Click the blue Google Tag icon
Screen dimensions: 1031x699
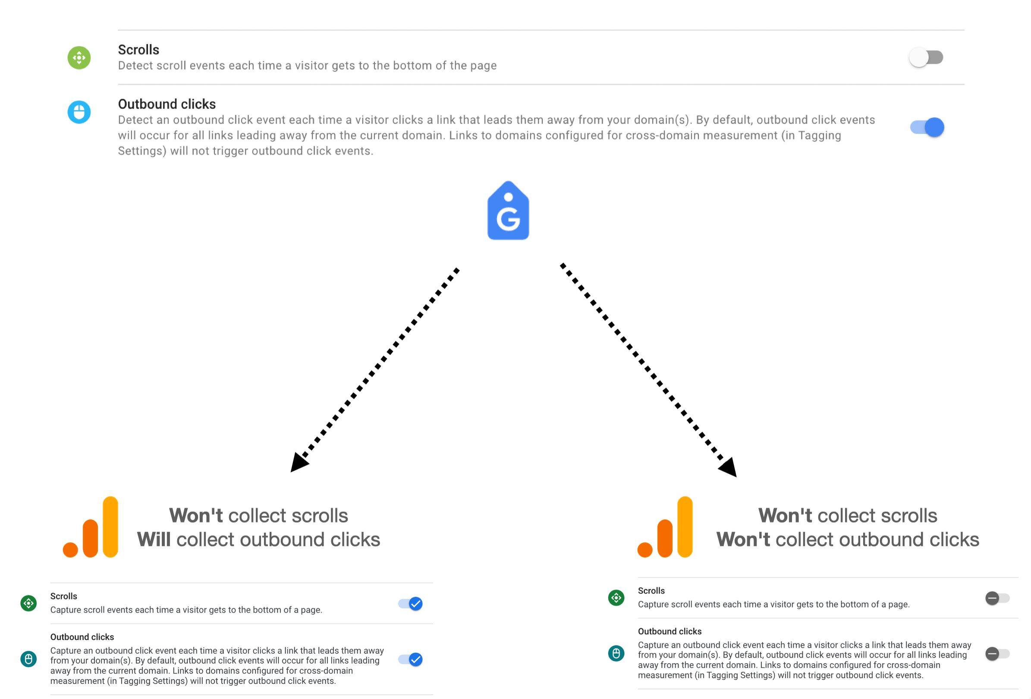tap(508, 211)
